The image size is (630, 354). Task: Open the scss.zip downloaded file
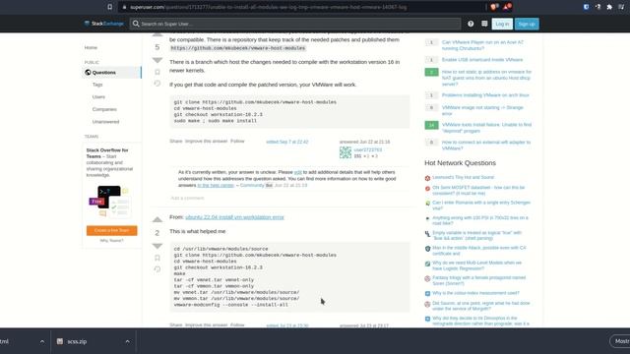point(77,341)
